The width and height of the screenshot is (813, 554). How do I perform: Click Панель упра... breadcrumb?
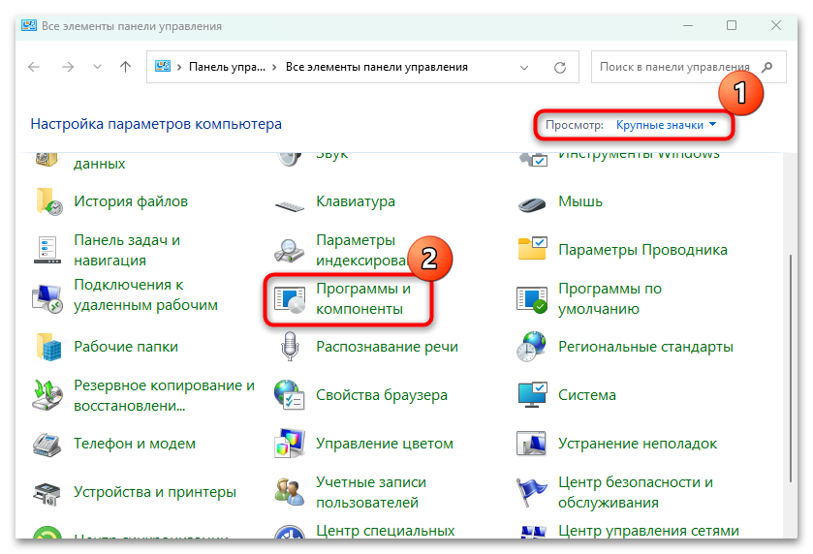pos(227,67)
